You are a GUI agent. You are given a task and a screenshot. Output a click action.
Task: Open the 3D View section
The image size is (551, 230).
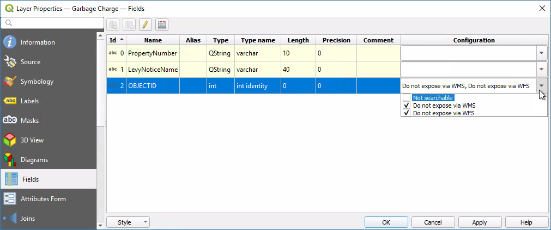pos(32,140)
